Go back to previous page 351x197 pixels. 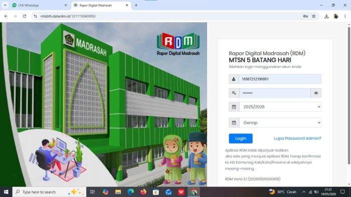click(x=6, y=16)
